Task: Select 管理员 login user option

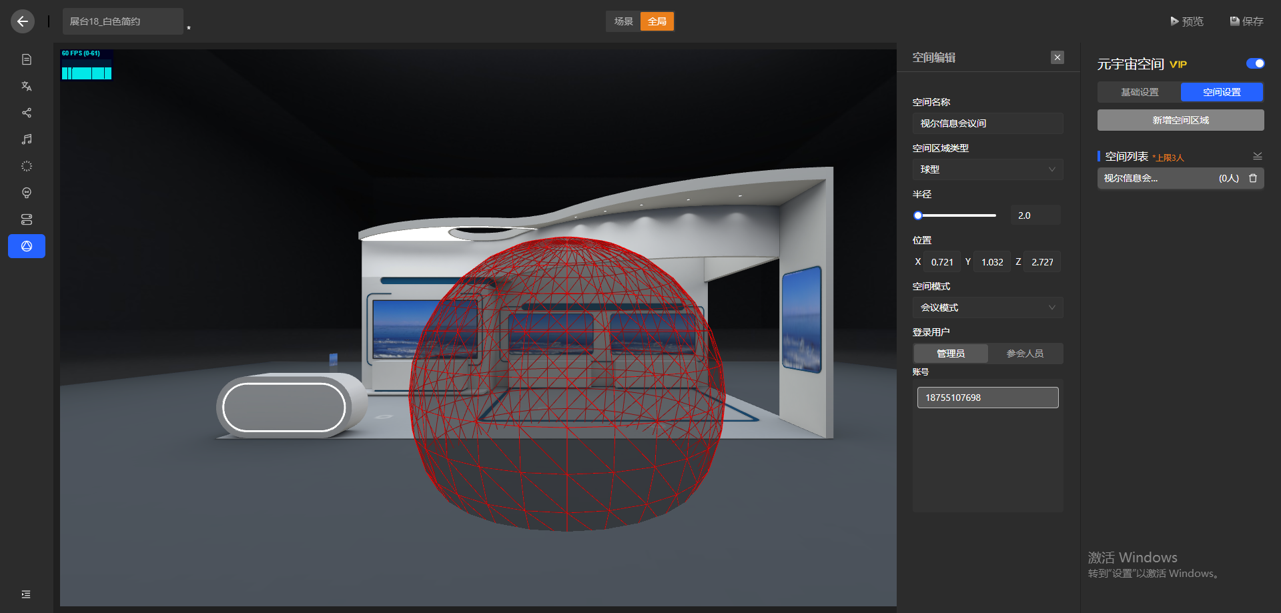Action: (950, 354)
